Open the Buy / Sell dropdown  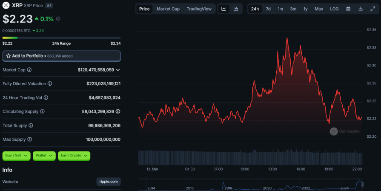(x=17, y=156)
